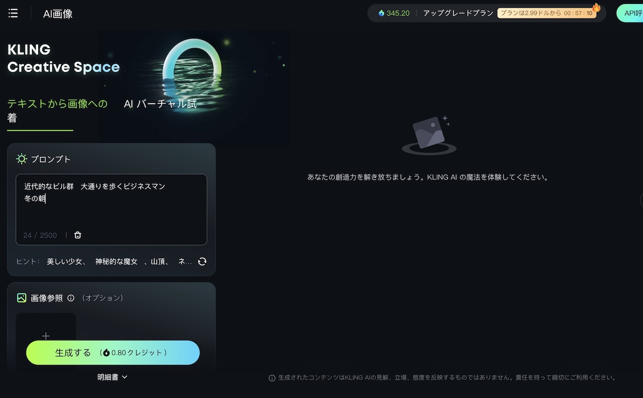643x398 pixels.
Task: Click the image icon beside 画像参照
Action: pyautogui.click(x=22, y=298)
